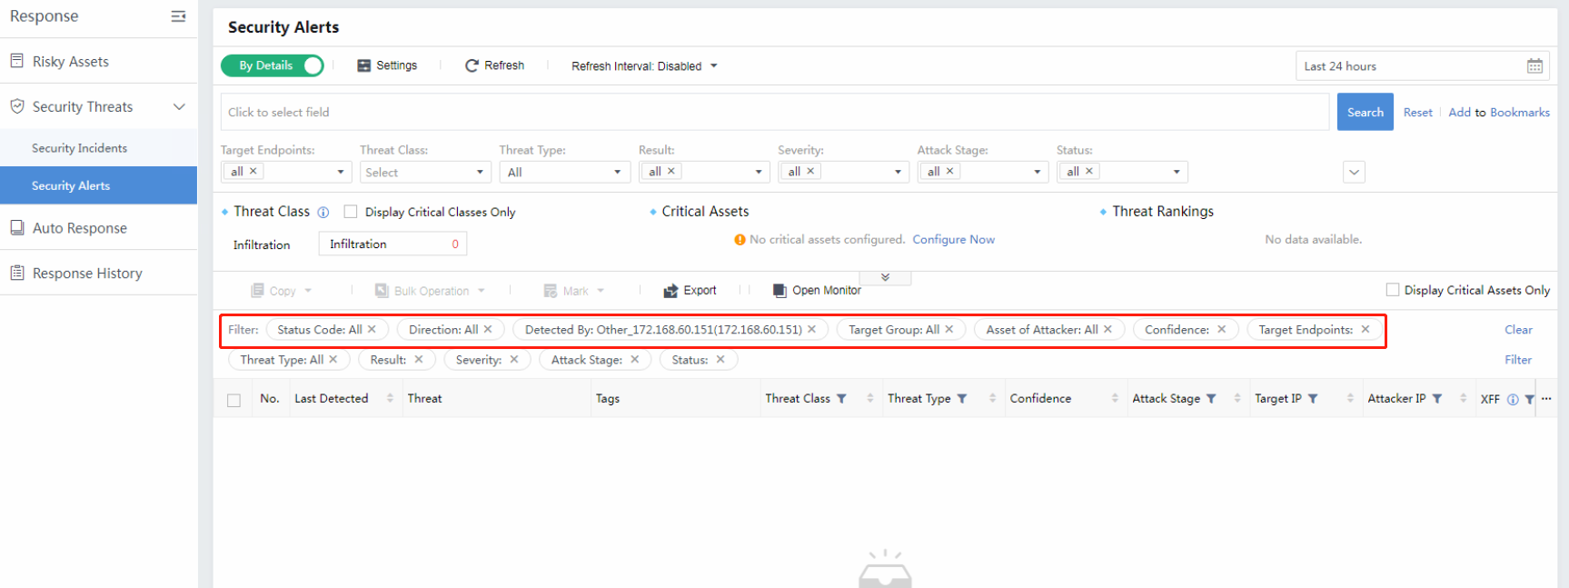Click the search field input box
Screen dimensions: 1569x588
pos(774,113)
